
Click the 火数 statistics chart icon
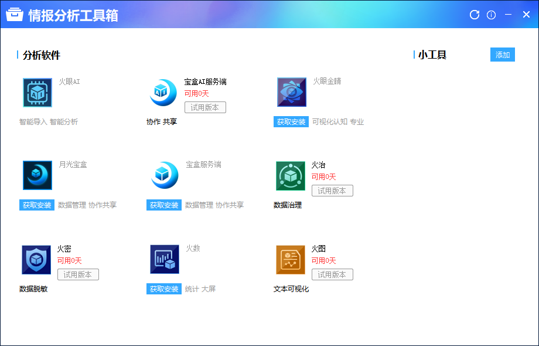pos(165,260)
